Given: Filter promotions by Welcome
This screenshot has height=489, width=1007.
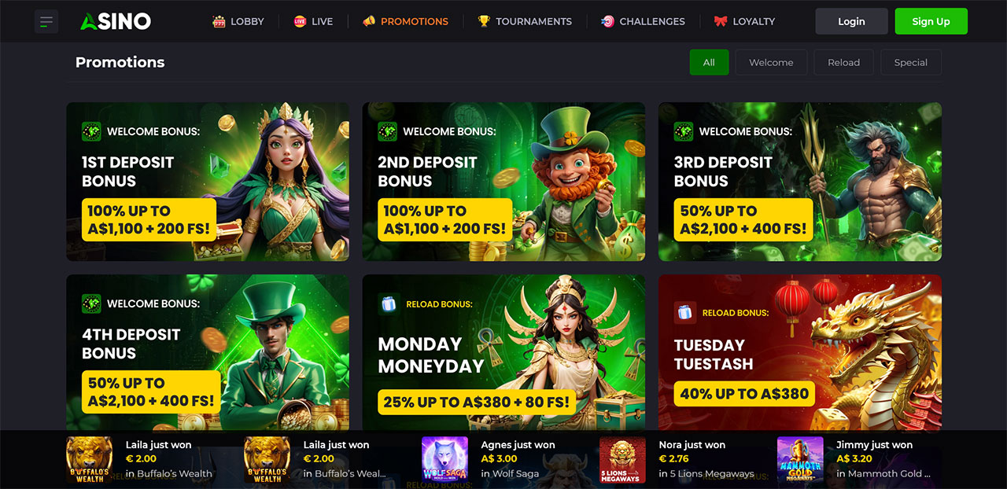Looking at the screenshot, I should pos(771,62).
